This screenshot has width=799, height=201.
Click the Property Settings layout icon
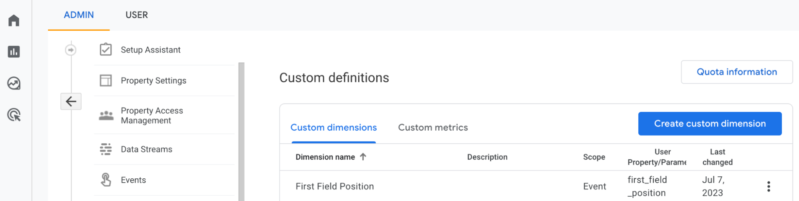pos(106,80)
